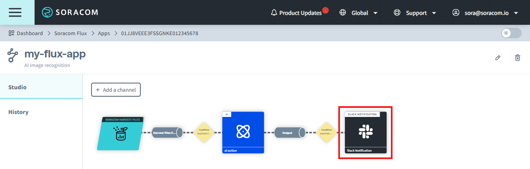This screenshot has height=169, width=530.
Task: Open the Support dropdown menu
Action: [x=415, y=13]
